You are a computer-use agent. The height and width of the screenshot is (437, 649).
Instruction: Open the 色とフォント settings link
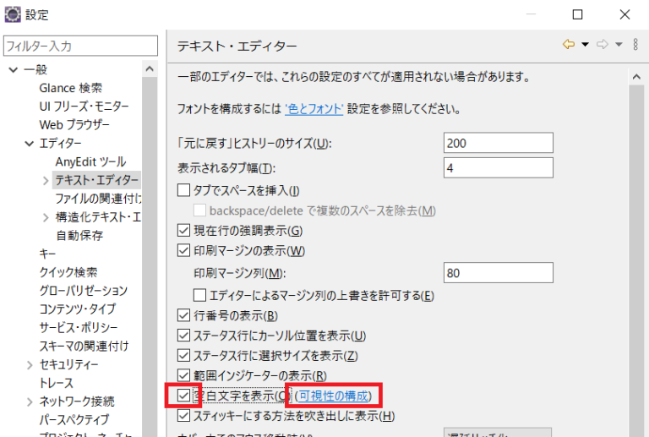pyautogui.click(x=314, y=109)
